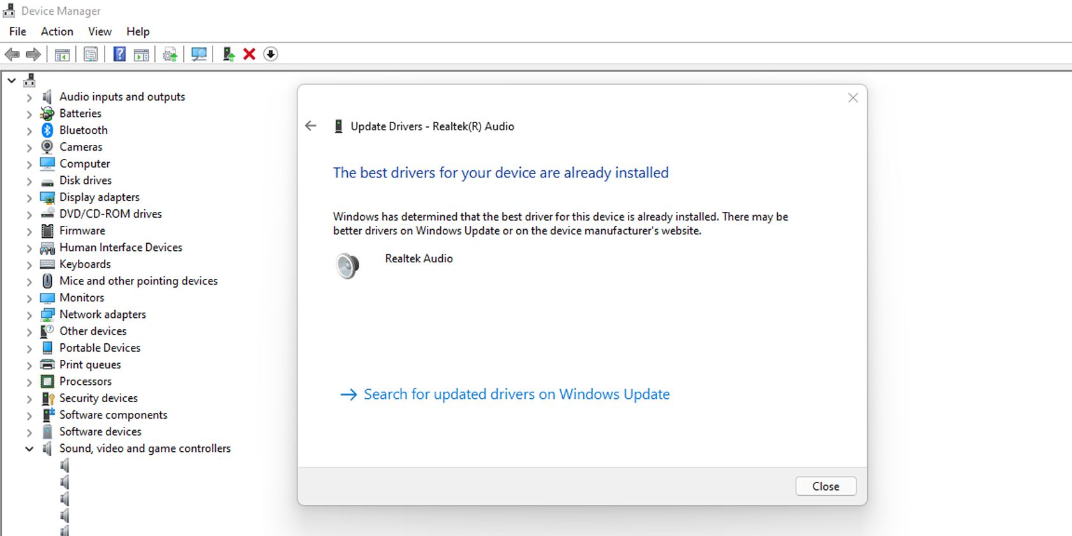Image resolution: width=1072 pixels, height=536 pixels.
Task: Expand the Display adapters category
Action: click(29, 198)
